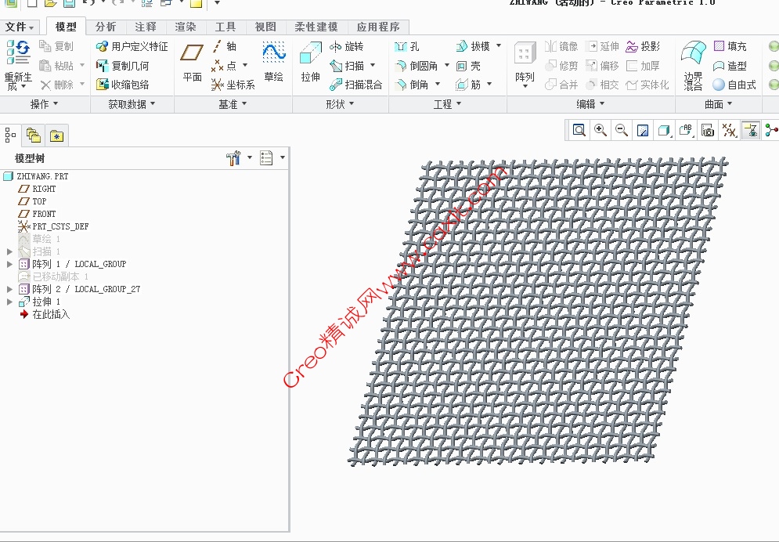
Task: Expand the 阵列 2 / LOCAL_GROUP_27 node
Action: click(x=9, y=289)
